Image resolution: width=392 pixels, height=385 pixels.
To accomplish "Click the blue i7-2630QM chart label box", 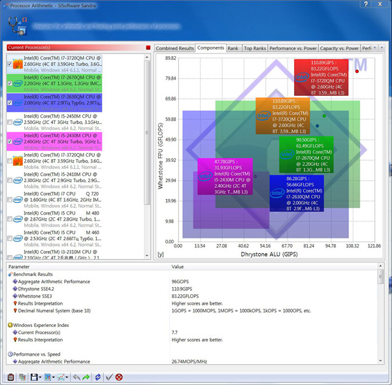I will 297,193.
